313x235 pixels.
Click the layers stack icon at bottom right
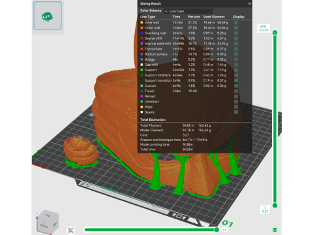coord(275,230)
